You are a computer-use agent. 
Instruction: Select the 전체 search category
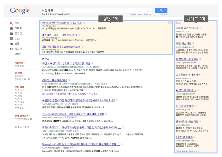coord(17,23)
